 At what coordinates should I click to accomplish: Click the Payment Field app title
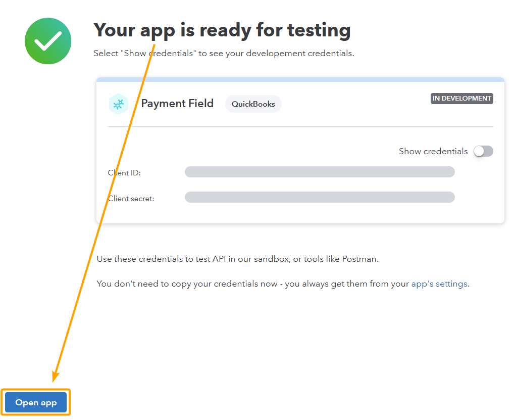point(177,104)
